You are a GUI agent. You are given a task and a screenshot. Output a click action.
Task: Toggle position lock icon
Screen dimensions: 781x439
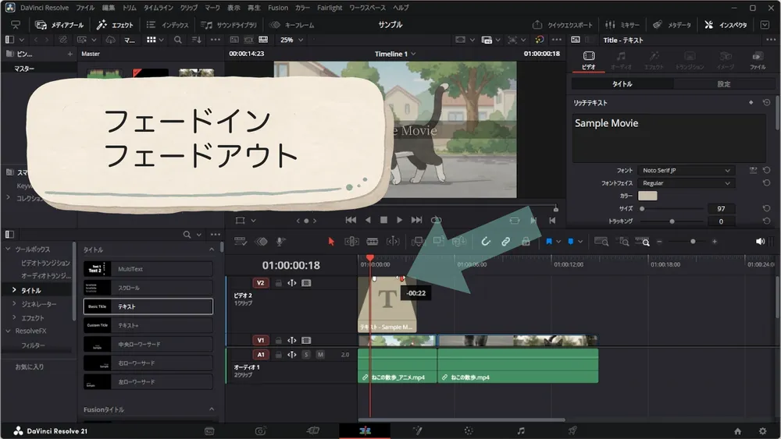(526, 242)
